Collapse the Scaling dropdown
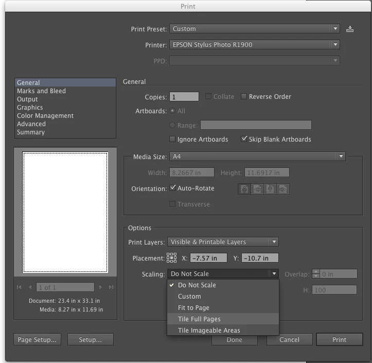Viewport: 372px width, 363px height. pyautogui.click(x=223, y=274)
